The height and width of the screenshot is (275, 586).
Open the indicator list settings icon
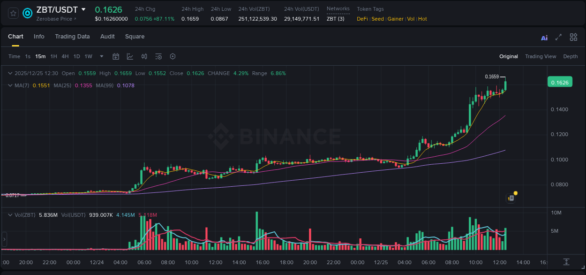[x=158, y=56]
